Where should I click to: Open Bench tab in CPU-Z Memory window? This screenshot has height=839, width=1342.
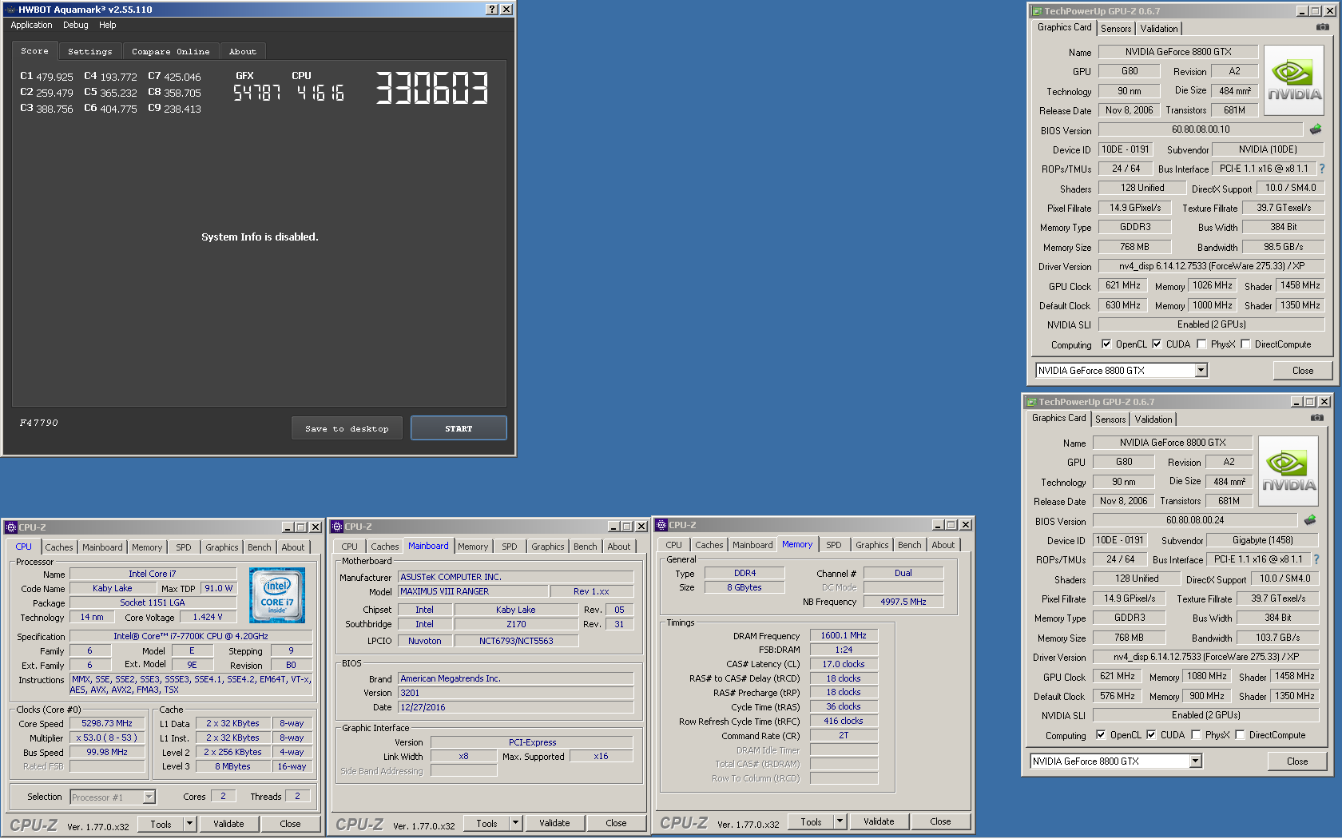(x=909, y=545)
